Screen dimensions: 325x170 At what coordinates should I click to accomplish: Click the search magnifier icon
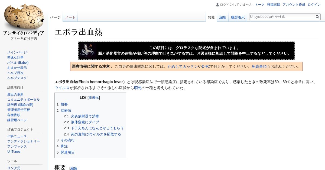coord(317,17)
